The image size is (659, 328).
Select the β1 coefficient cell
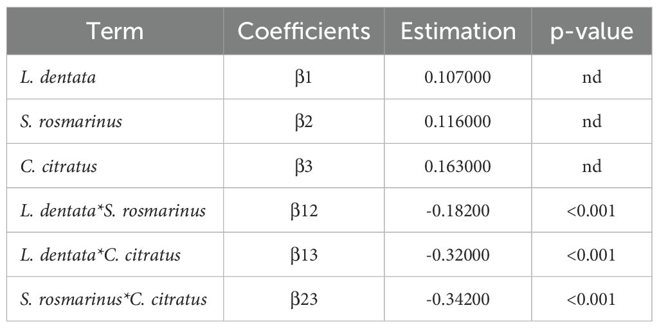303,78
